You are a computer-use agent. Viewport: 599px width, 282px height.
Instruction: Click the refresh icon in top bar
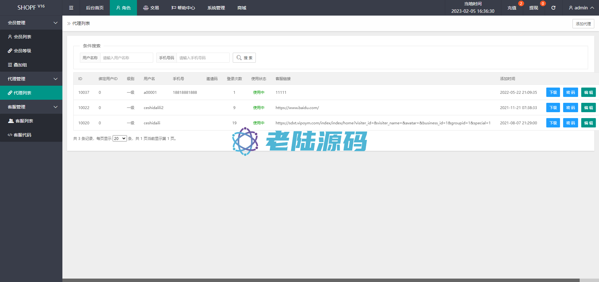553,8
